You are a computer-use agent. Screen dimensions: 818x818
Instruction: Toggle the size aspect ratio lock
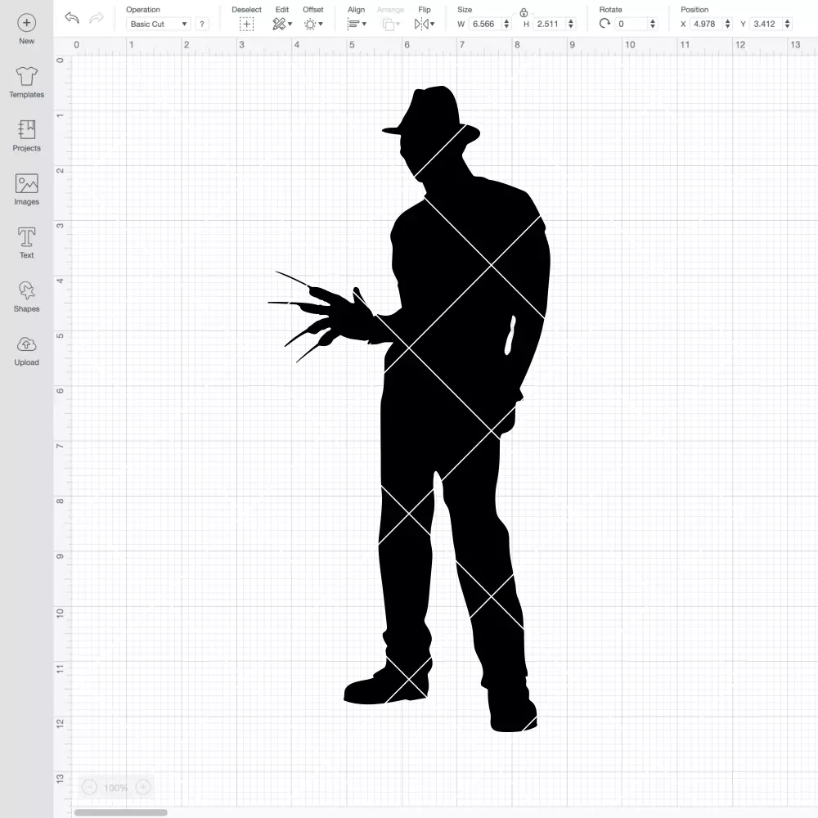pyautogui.click(x=524, y=12)
